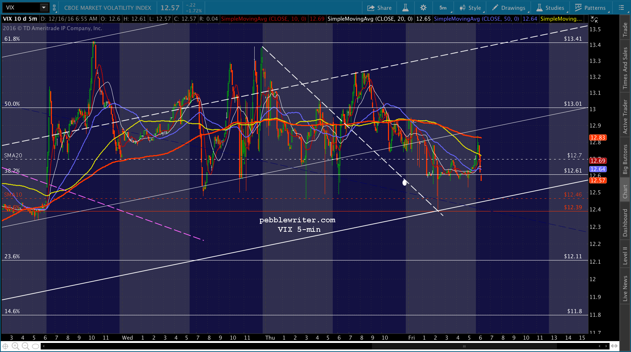Click the VIX 10 d 5m chart label
This screenshot has height=352, width=631.
[20, 19]
